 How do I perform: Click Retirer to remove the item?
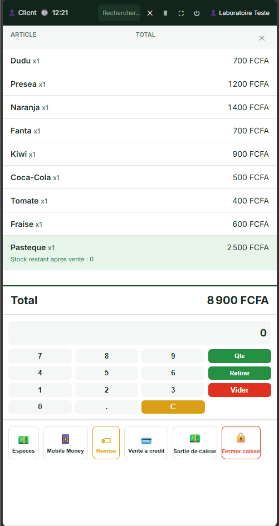(x=239, y=373)
